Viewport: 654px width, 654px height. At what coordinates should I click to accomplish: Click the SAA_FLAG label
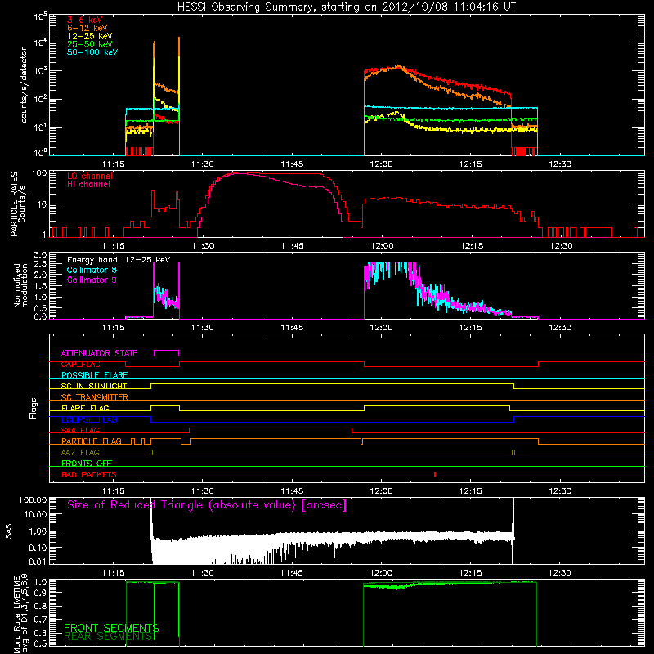point(80,430)
